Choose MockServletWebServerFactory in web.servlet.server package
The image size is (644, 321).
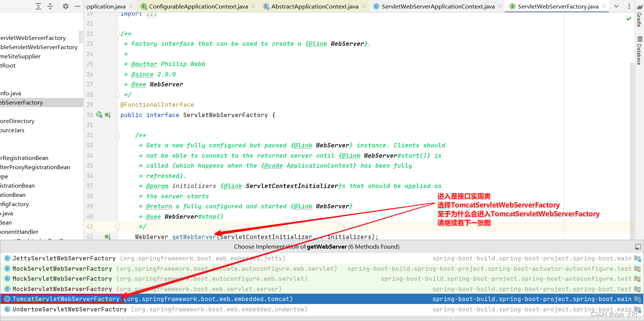coord(322,289)
